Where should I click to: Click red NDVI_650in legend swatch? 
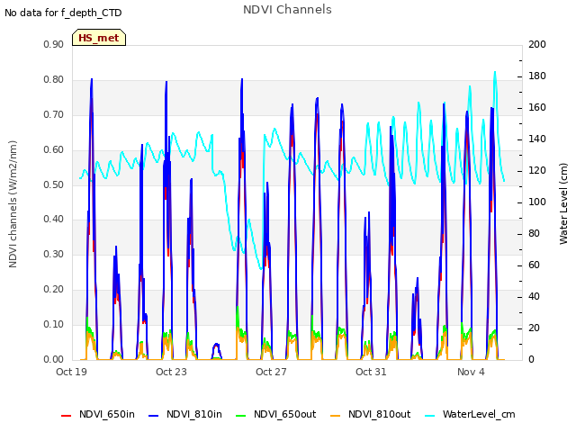(66, 416)
